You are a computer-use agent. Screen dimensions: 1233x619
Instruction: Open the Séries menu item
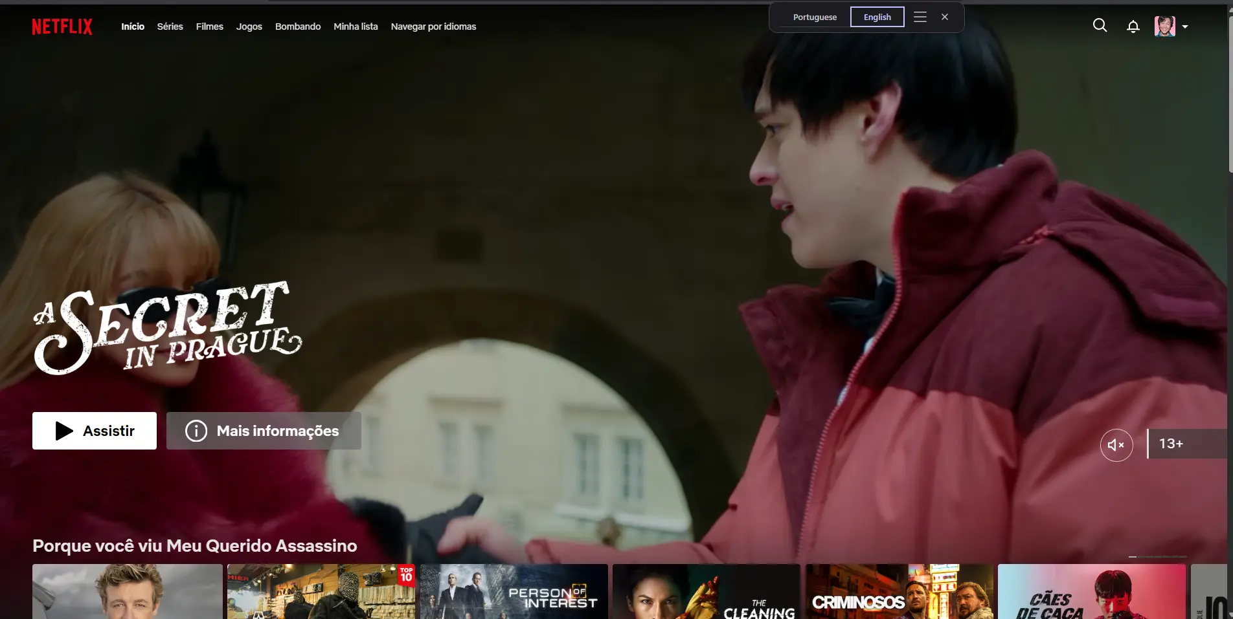click(x=170, y=27)
